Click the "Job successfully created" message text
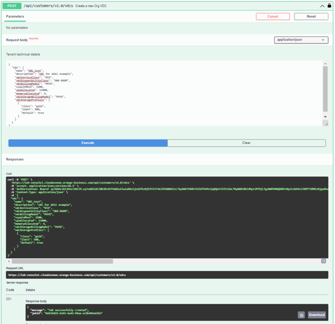The height and width of the screenshot is (324, 335). [x=67, y=310]
